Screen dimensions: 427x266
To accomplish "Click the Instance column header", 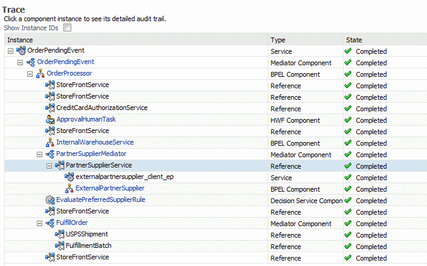I will (20, 40).
